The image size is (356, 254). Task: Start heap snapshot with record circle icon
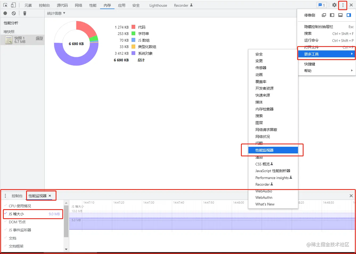(x=5, y=13)
